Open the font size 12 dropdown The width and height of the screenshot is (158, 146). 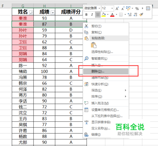tap(112, 8)
